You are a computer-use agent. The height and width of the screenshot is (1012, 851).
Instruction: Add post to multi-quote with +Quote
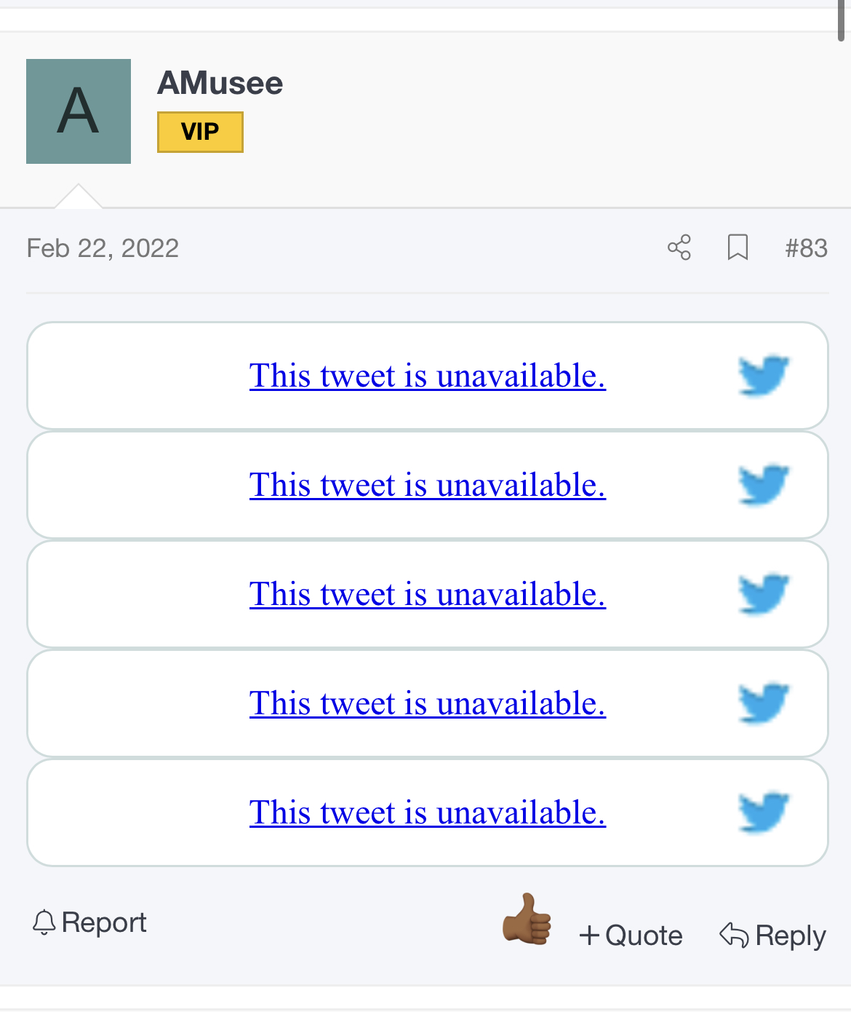point(631,936)
